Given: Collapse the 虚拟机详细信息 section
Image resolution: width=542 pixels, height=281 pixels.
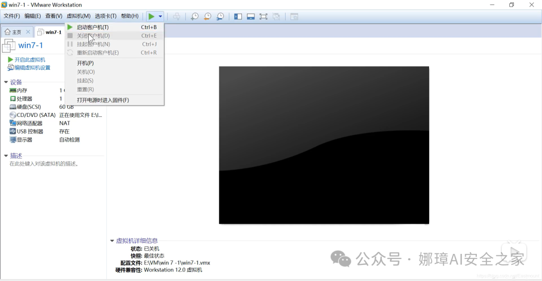Looking at the screenshot, I should tap(112, 240).
